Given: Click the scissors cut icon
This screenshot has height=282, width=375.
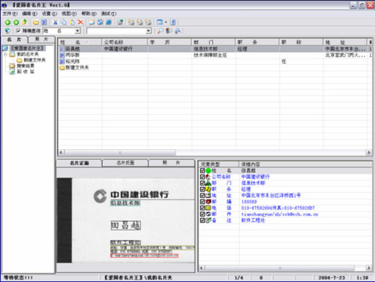Looking at the screenshot, I should click(55, 22).
